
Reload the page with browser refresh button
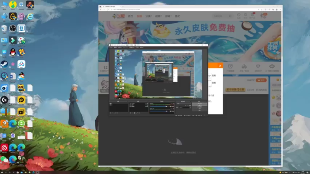pos(108,9)
